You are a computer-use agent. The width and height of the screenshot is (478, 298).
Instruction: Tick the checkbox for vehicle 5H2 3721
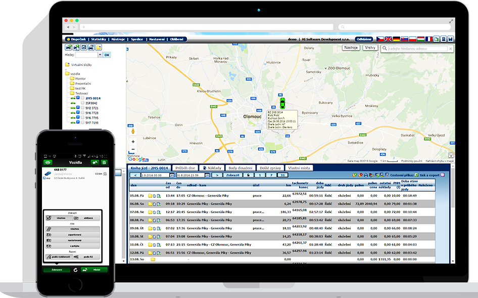tap(82, 108)
